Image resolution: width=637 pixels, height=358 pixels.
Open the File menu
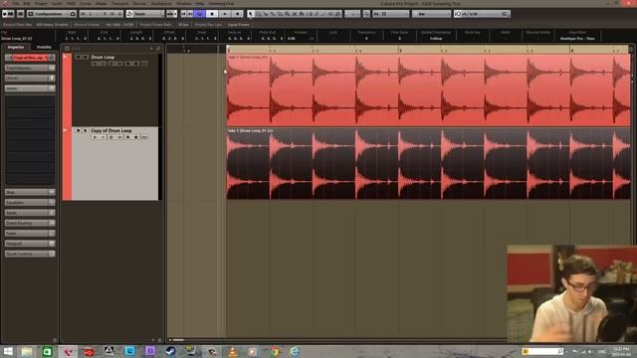[16, 3]
